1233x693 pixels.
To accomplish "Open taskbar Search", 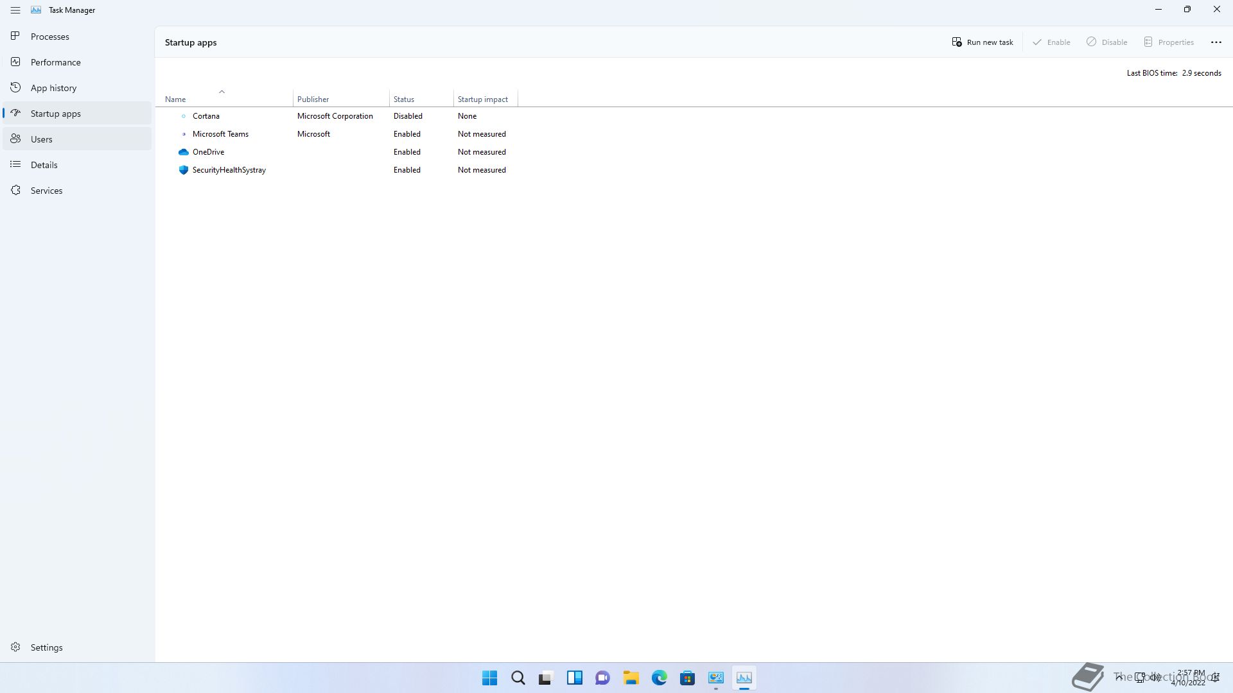I will click(x=518, y=678).
